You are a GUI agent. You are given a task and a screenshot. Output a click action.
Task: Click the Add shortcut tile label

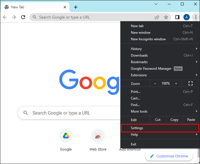130,149
